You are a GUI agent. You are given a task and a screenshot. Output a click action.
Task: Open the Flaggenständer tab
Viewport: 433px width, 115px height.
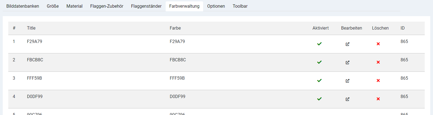(x=146, y=6)
